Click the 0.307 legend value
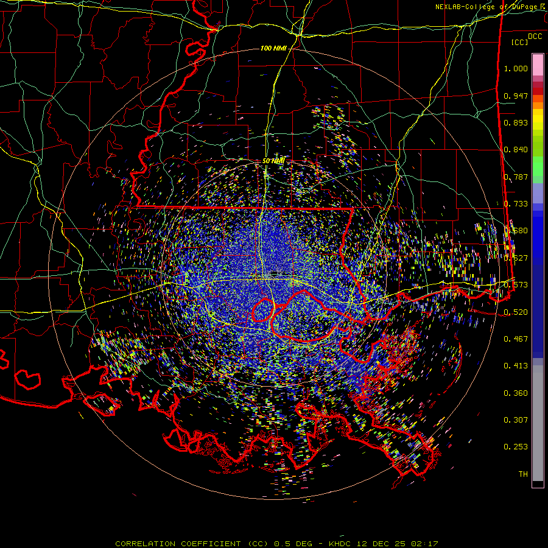548x548 pixels. tap(516, 420)
